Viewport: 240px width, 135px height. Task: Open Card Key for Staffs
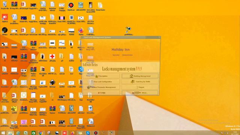click(x=140, y=82)
